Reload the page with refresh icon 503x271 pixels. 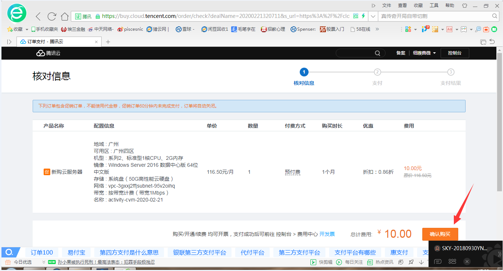(x=52, y=16)
